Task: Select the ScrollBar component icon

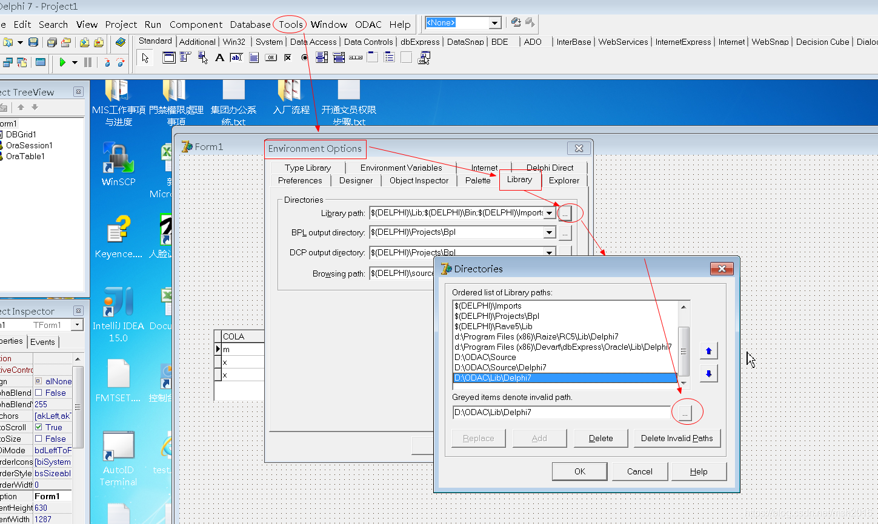Action: tap(356, 57)
